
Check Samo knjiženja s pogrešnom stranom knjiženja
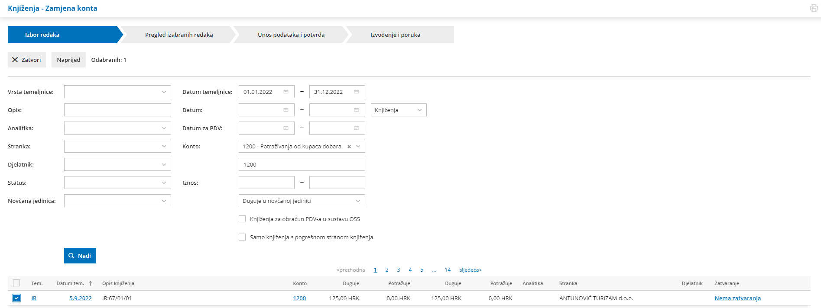[242, 237]
